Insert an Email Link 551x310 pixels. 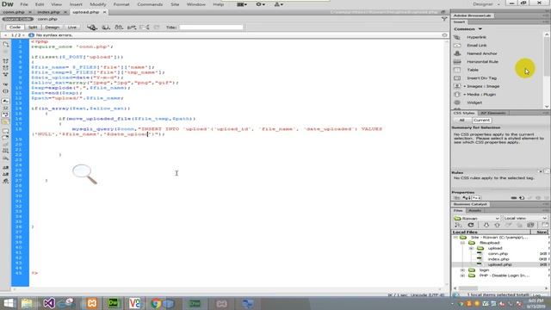pos(476,46)
